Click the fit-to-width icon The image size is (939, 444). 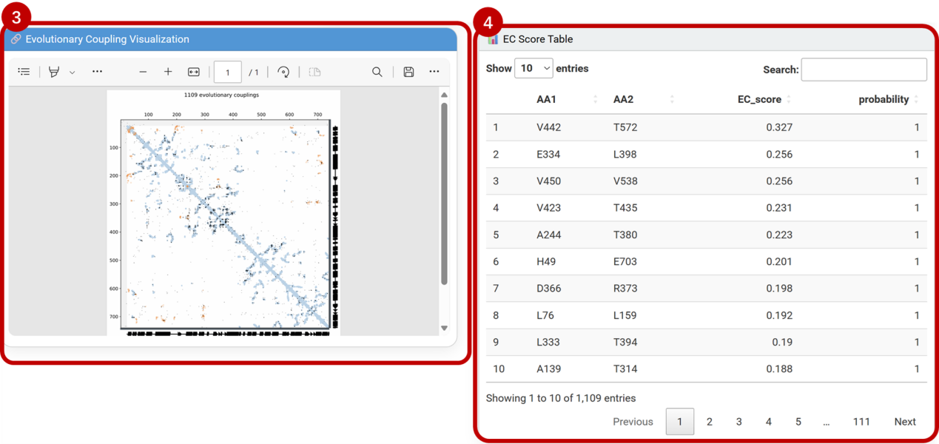pyautogui.click(x=194, y=72)
